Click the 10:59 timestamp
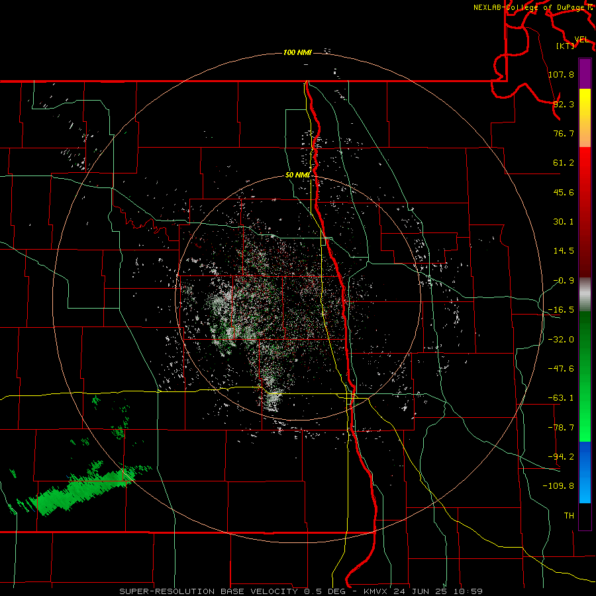The image size is (596, 596). (x=470, y=591)
